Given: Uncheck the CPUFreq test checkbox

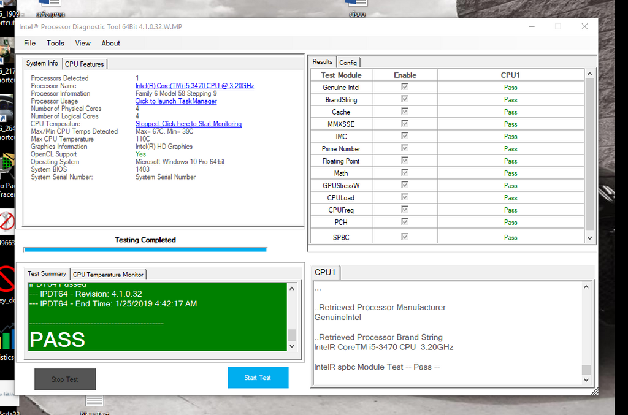Looking at the screenshot, I should (405, 209).
